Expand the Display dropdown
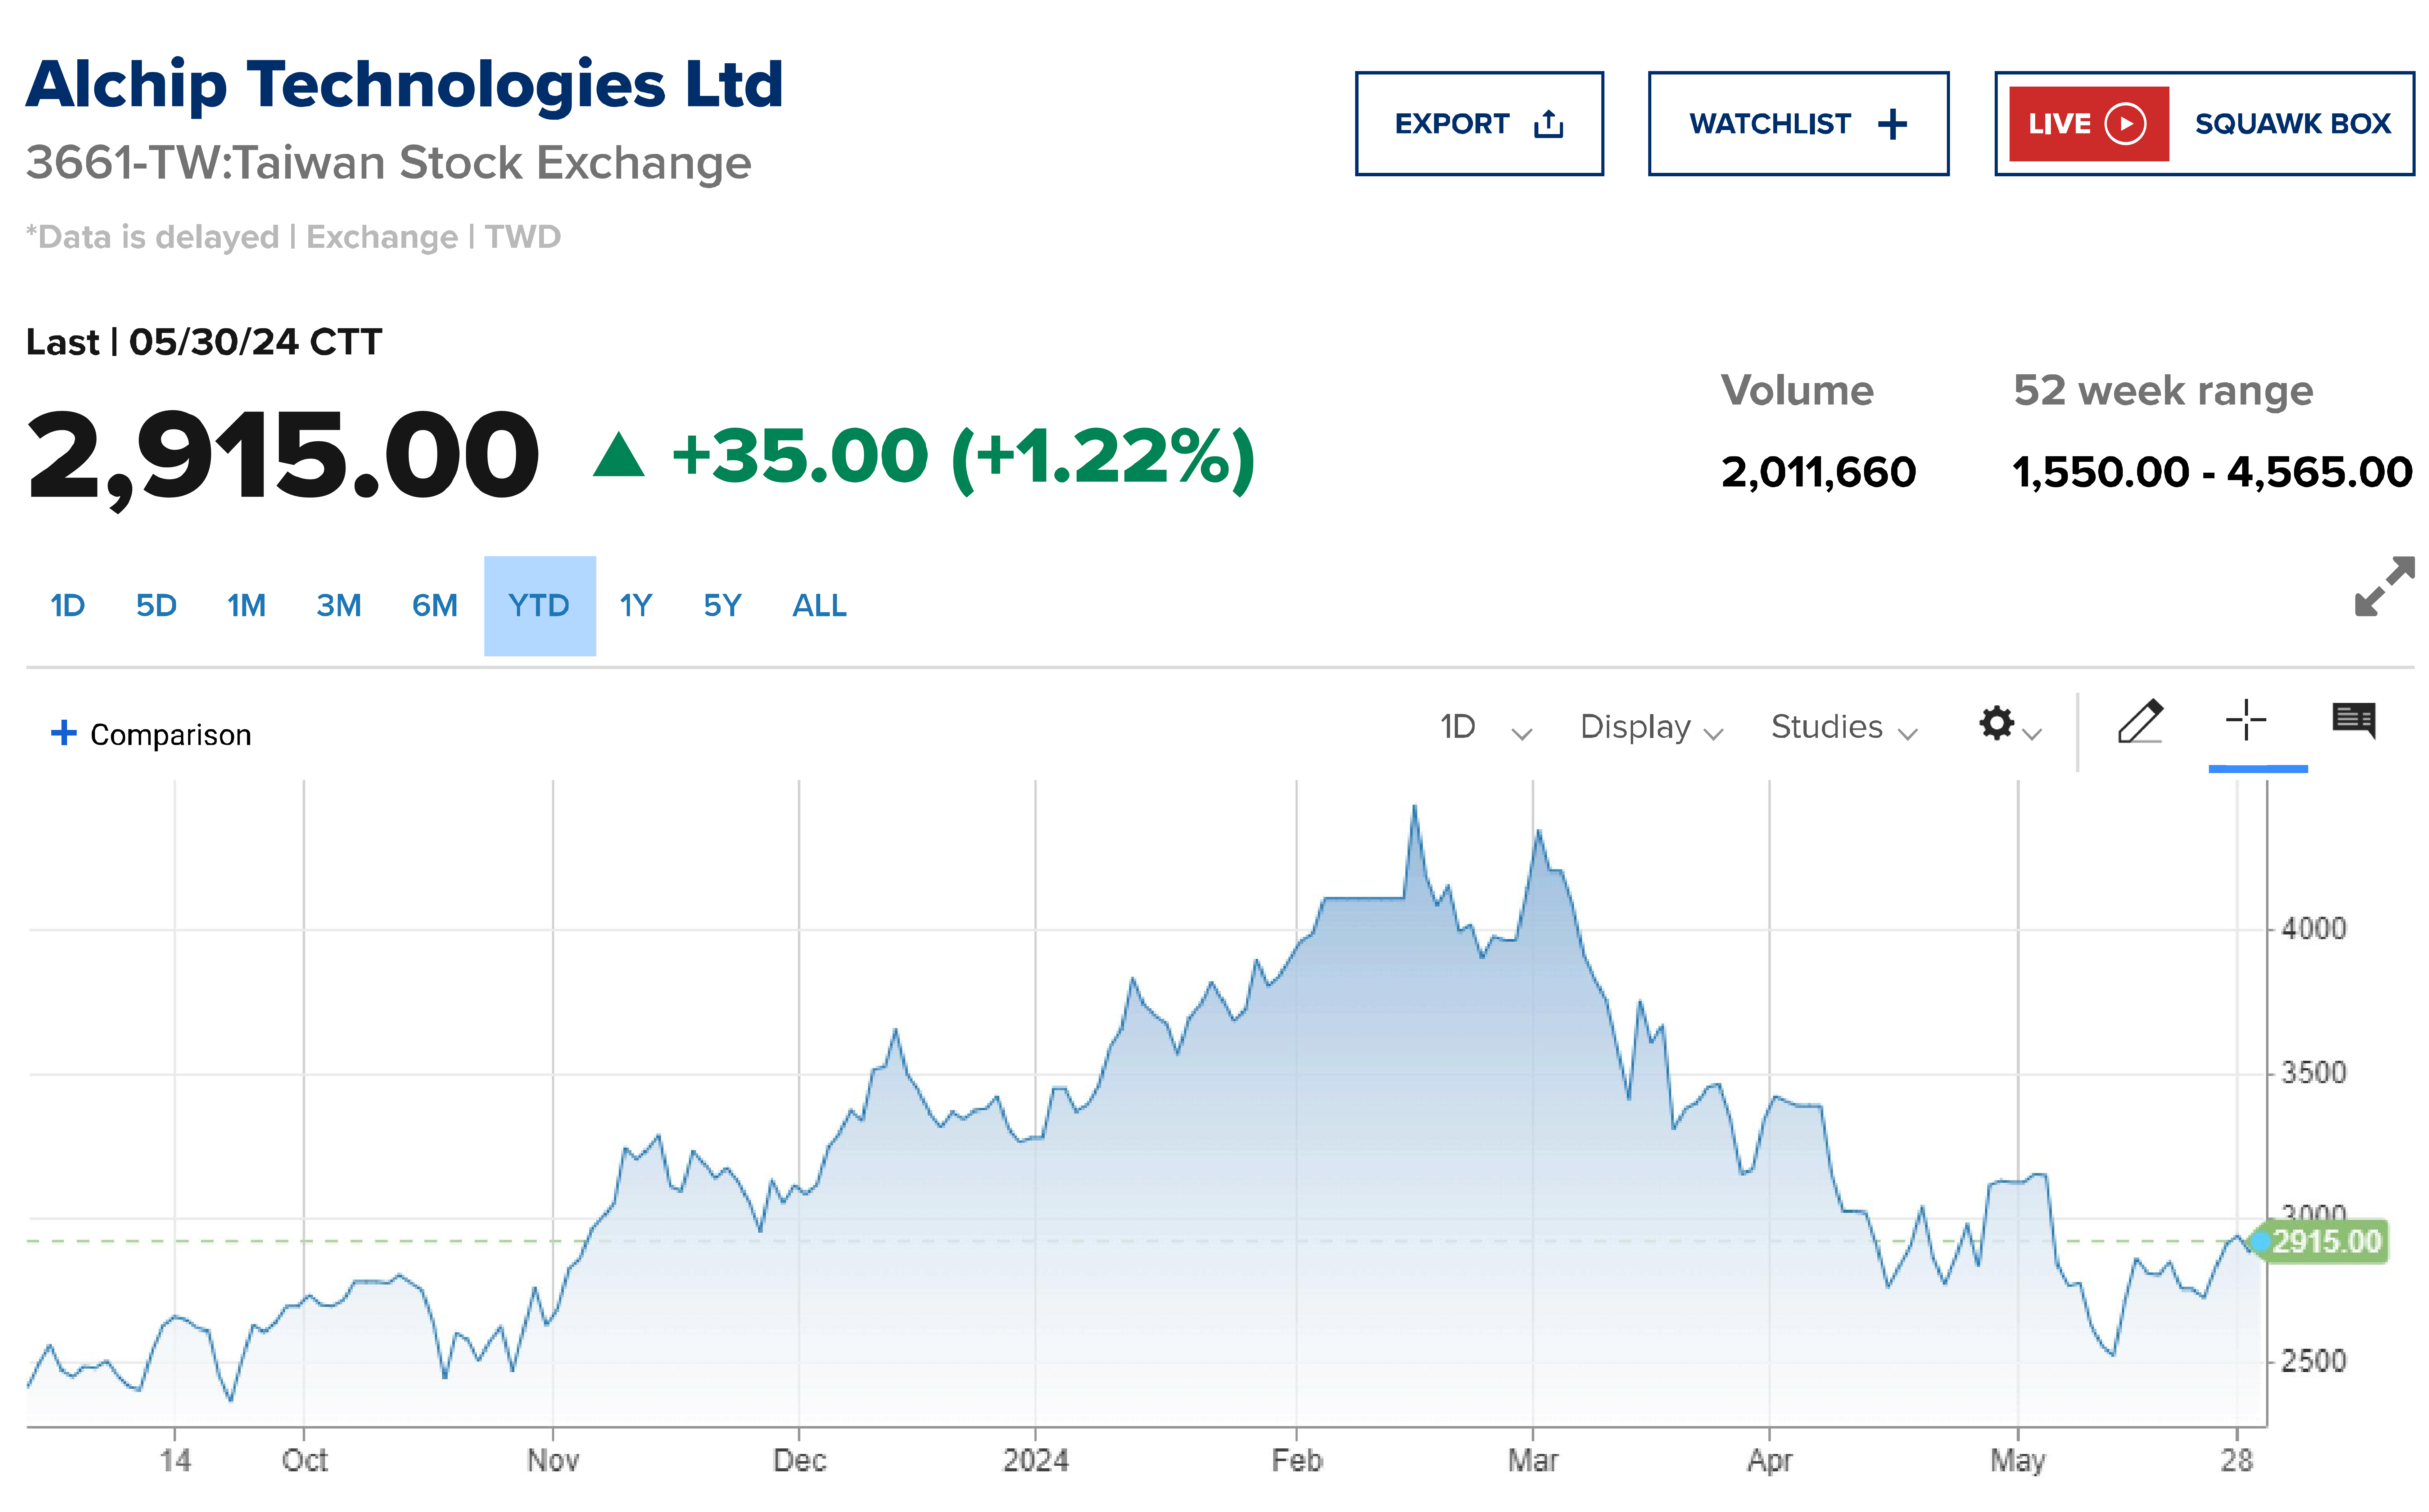The height and width of the screenshot is (1512, 2429). pos(1651,728)
